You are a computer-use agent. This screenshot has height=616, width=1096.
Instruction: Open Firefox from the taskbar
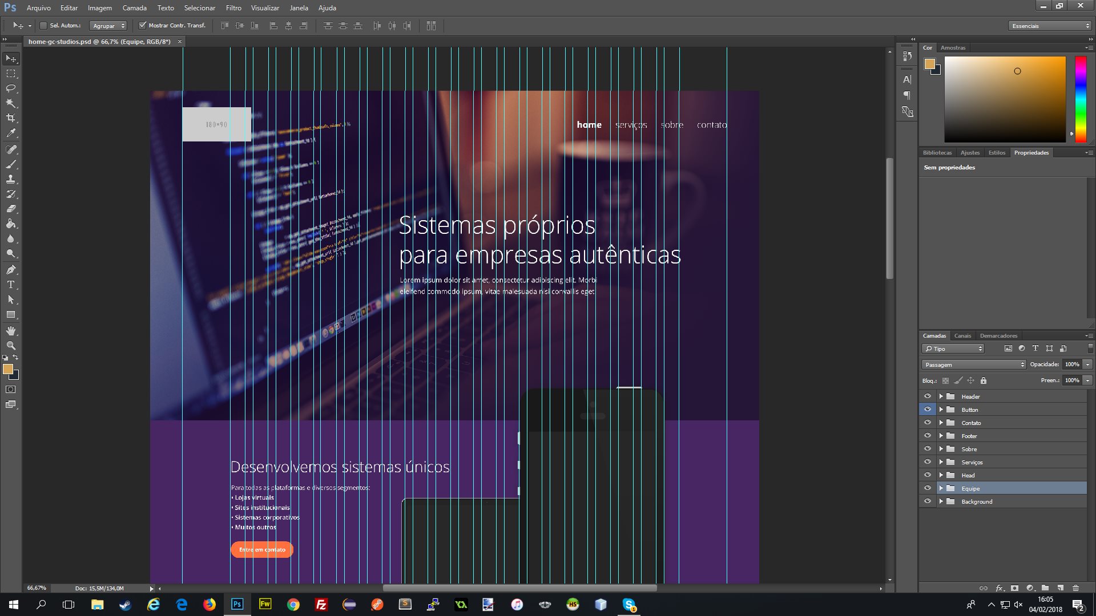coord(209,605)
